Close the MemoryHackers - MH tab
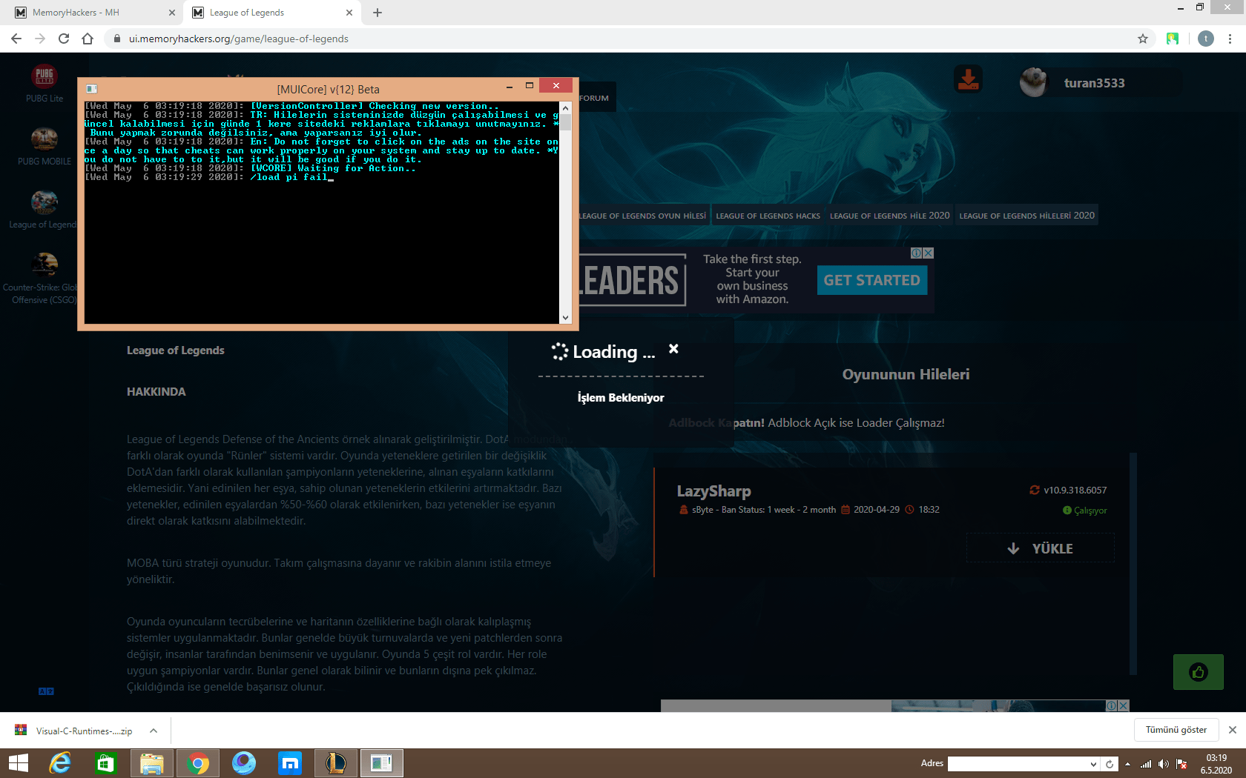This screenshot has height=778, width=1246. tap(172, 13)
